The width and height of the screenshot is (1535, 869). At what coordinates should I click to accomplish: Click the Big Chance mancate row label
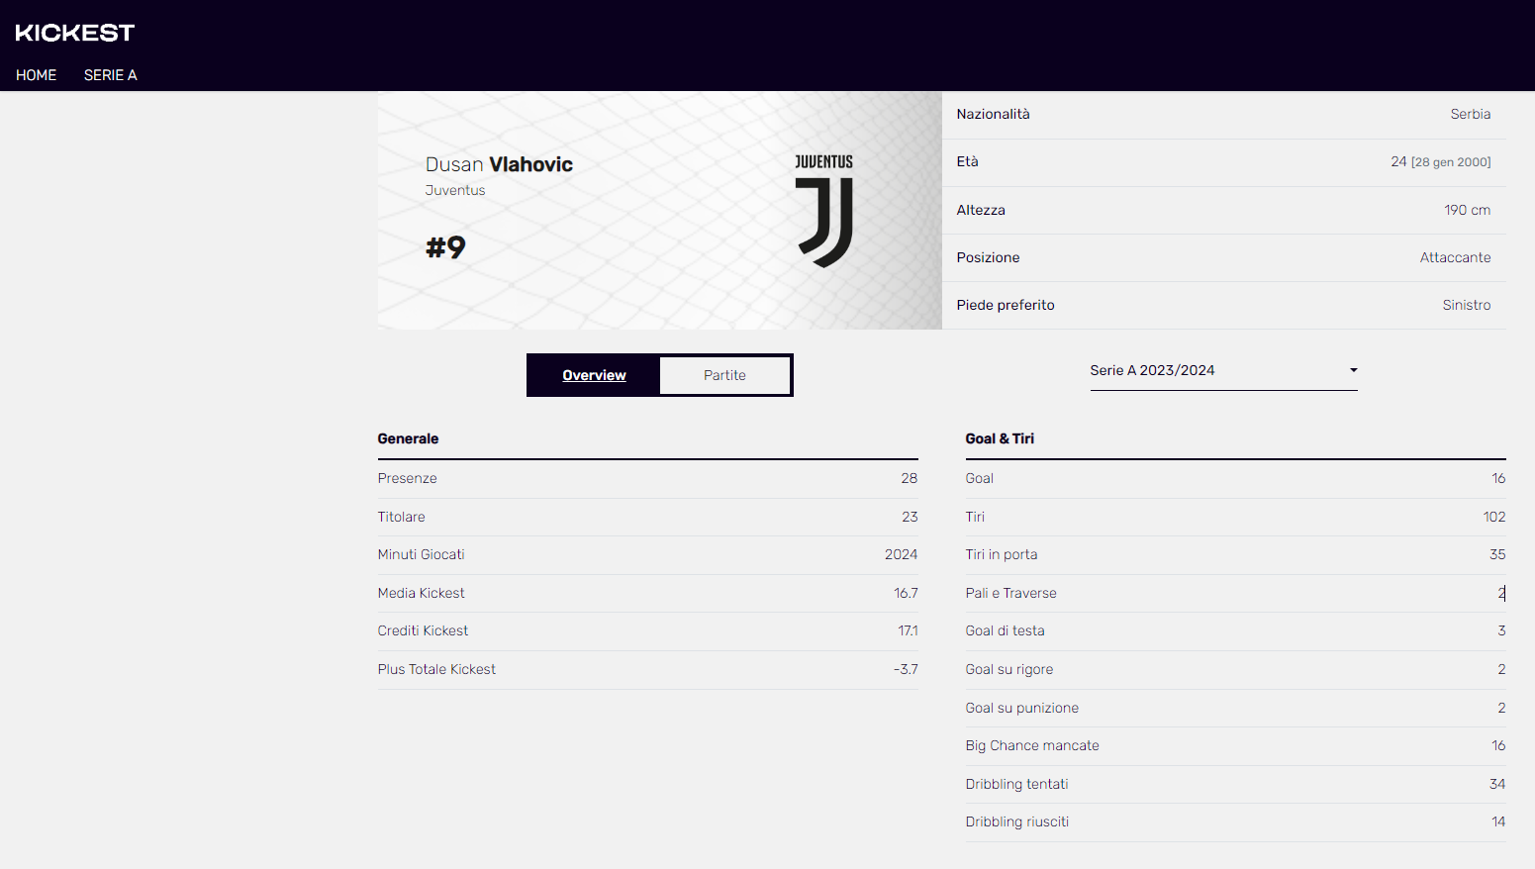pos(1032,745)
